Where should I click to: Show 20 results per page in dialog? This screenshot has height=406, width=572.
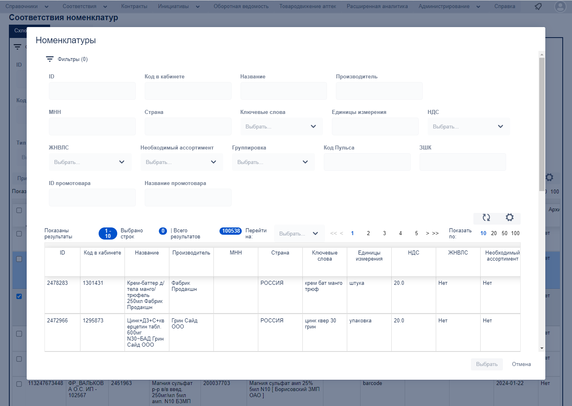[494, 233]
